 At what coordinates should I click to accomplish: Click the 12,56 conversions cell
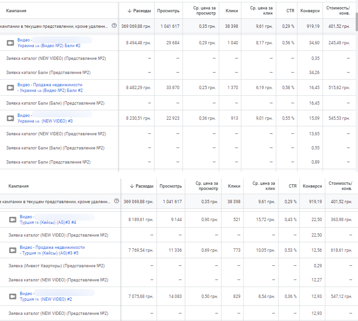click(x=316, y=250)
